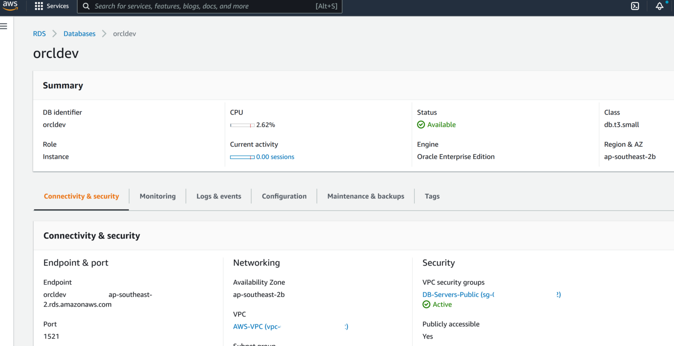The width and height of the screenshot is (674, 346).
Task: Open the Services grid menu
Action: (52, 6)
